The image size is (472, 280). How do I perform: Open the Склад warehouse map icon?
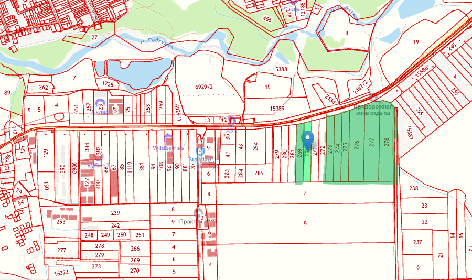point(100,104)
